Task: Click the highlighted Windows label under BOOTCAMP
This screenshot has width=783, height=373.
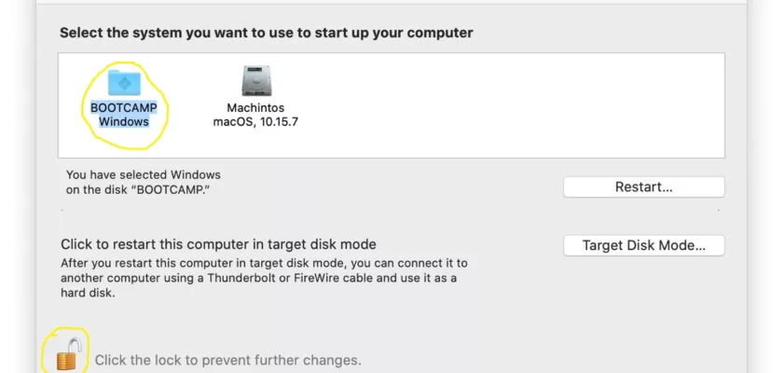Action: point(124,121)
